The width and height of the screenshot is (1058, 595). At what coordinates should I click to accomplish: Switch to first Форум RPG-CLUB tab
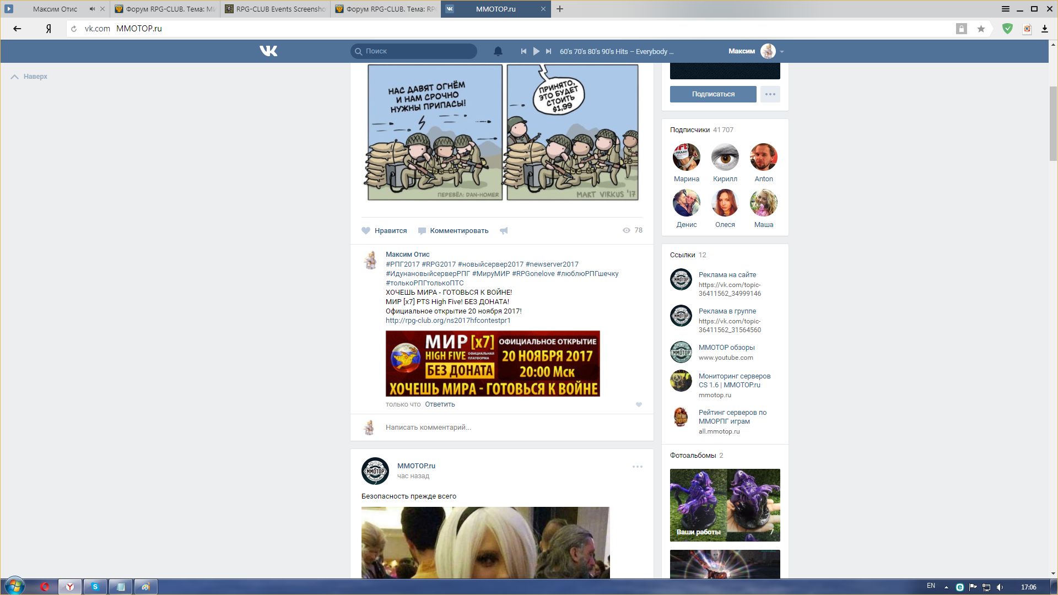[165, 9]
